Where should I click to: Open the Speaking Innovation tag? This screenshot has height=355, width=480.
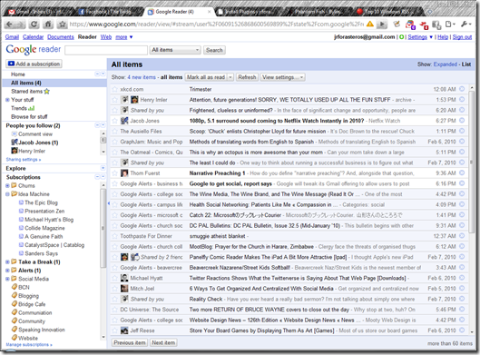click(x=42, y=330)
